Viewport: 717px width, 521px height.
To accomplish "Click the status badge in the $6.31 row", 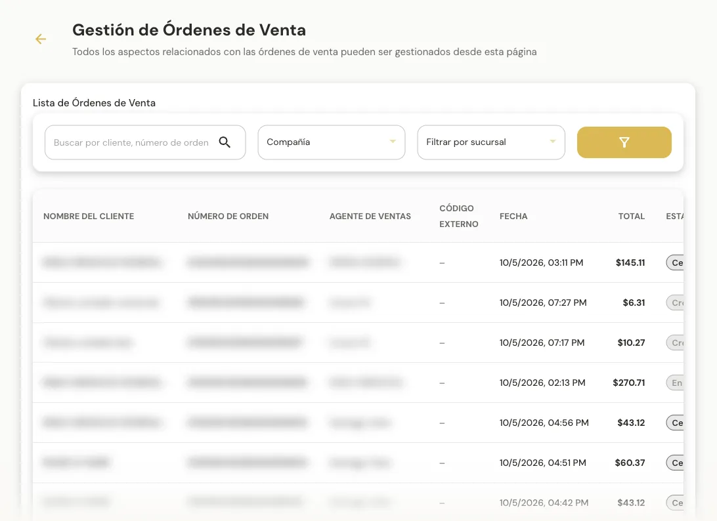I will 675,302.
